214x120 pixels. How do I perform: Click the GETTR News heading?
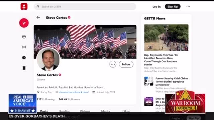tap(155, 19)
